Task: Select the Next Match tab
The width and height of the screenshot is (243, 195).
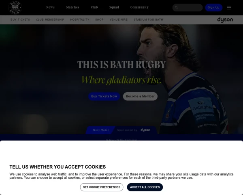Action: pyautogui.click(x=101, y=130)
